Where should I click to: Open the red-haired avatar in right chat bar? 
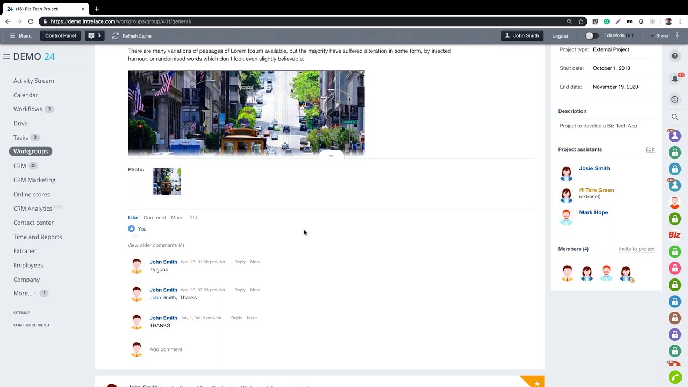pos(675,202)
